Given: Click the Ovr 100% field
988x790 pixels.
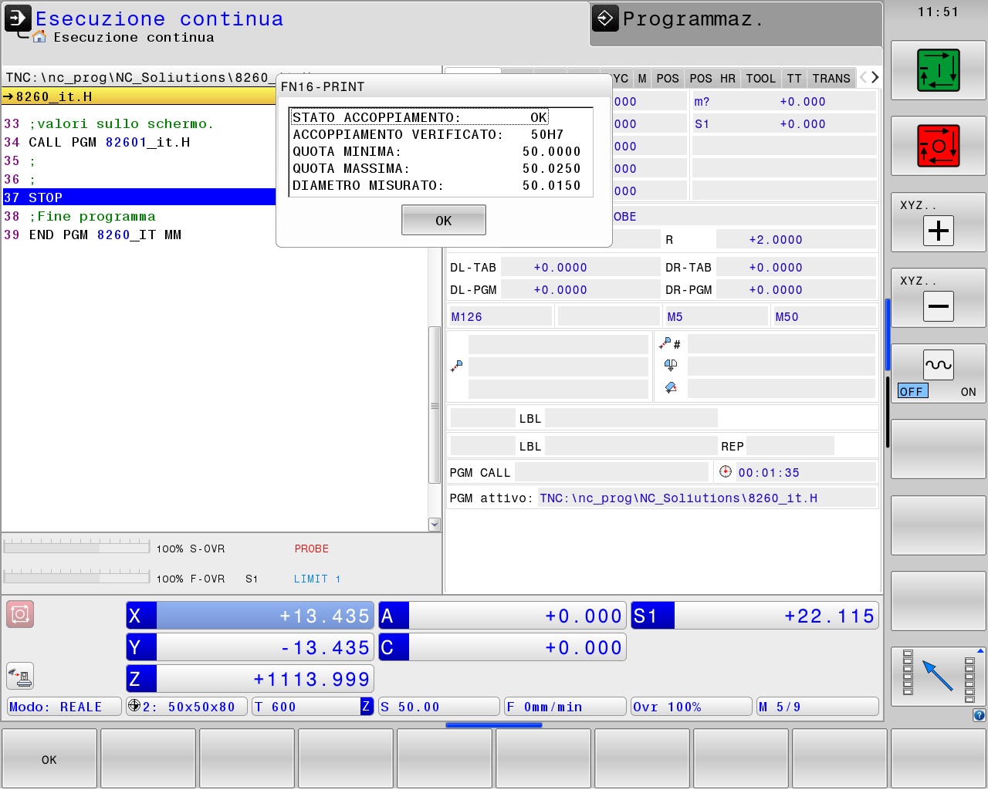Looking at the screenshot, I should (692, 707).
